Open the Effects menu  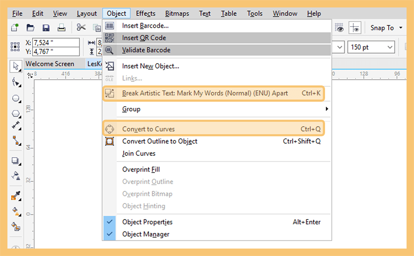point(146,13)
